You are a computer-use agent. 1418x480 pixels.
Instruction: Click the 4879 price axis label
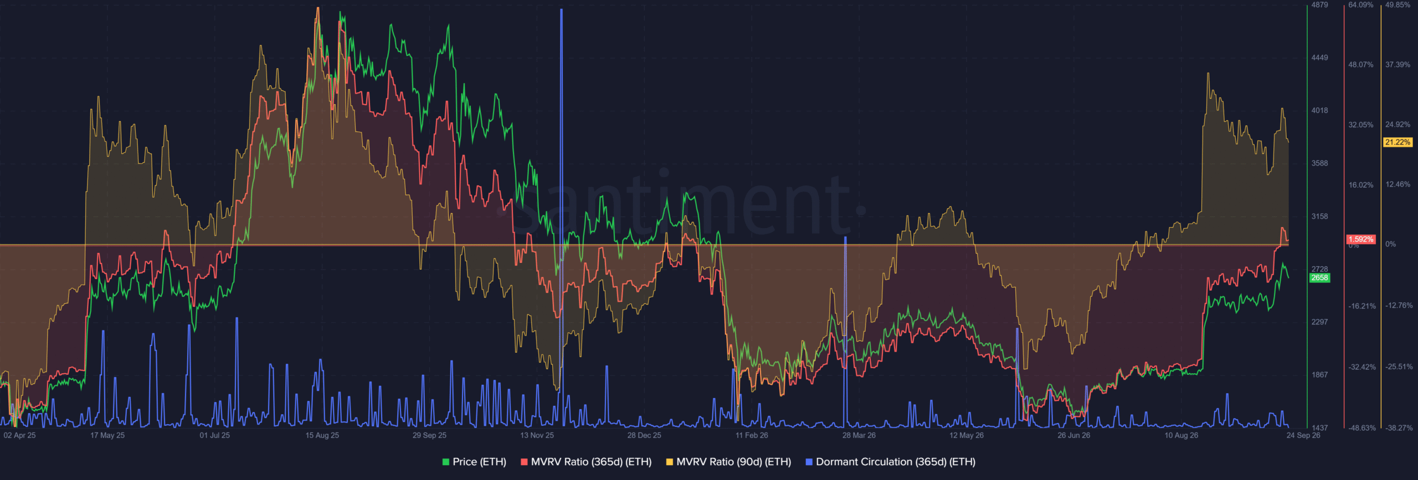coord(1319,5)
